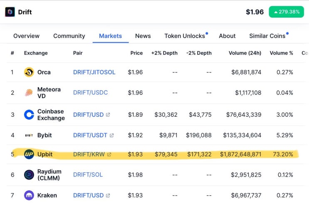The height and width of the screenshot is (204, 309).
Task: Click the Raydium (CLMM) logo
Action: point(29,175)
